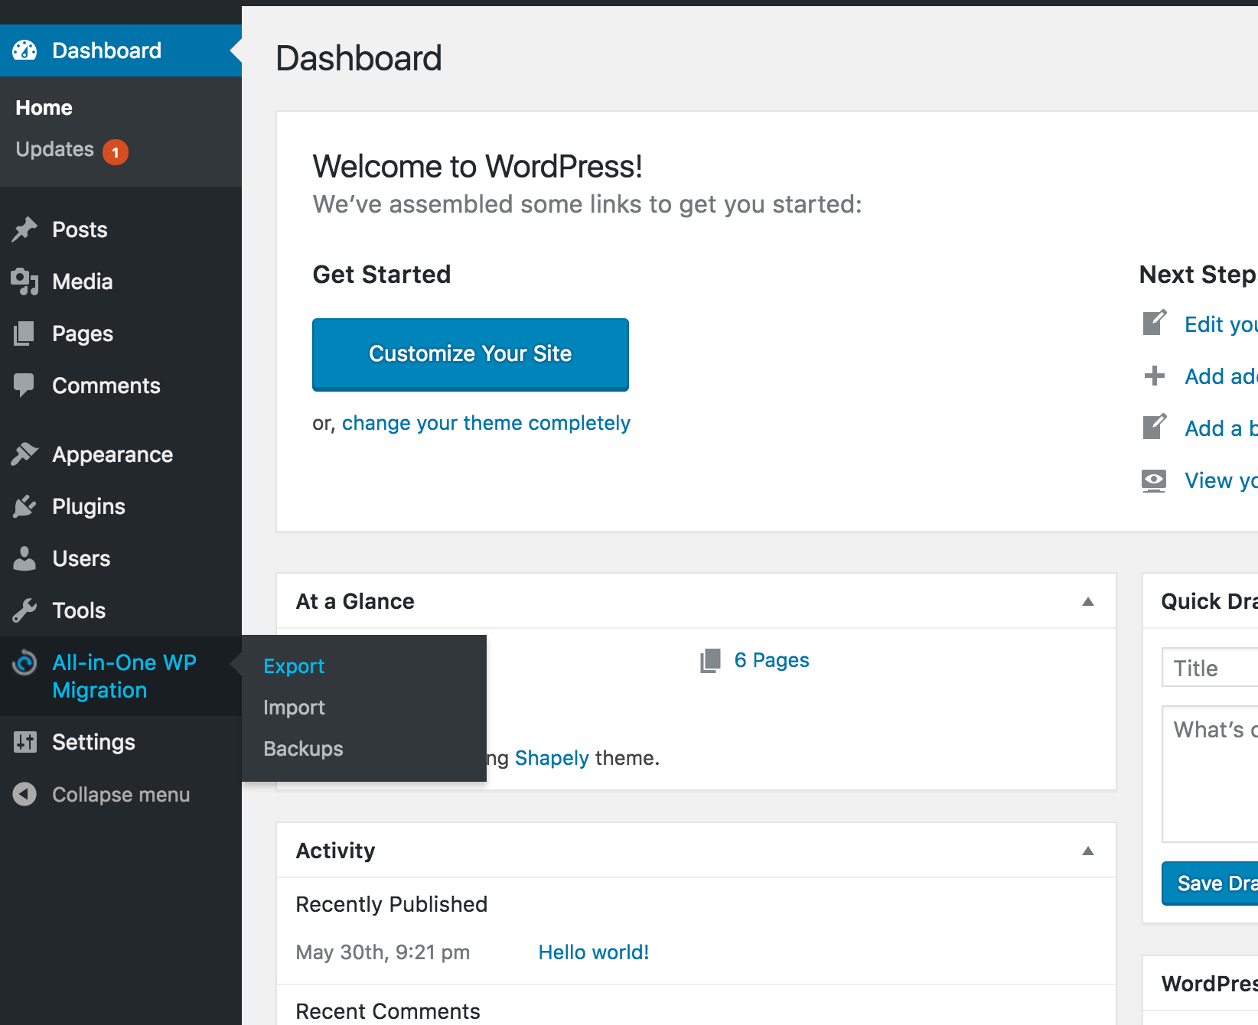
Task: Click the view site monitor icon
Action: point(1154,480)
